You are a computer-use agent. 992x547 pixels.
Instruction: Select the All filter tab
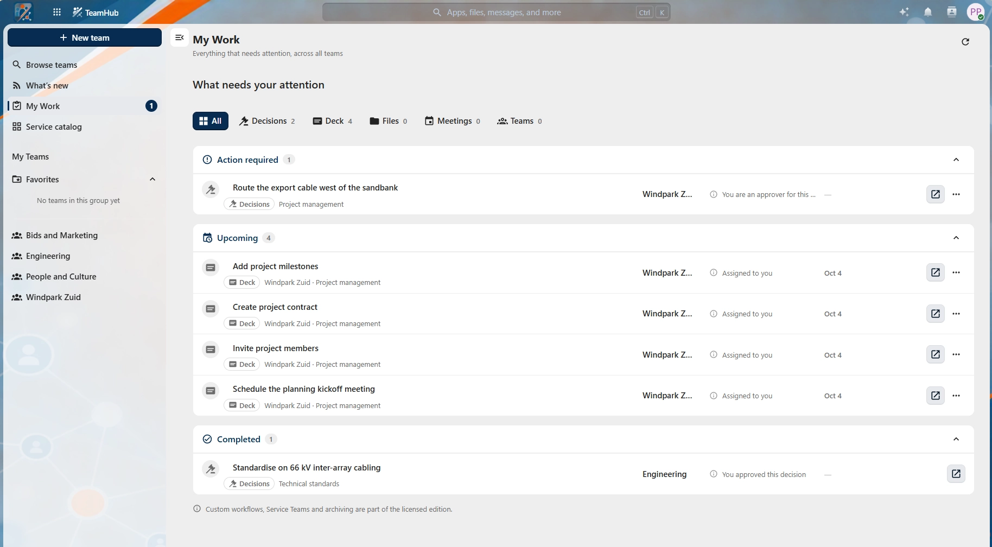point(211,121)
